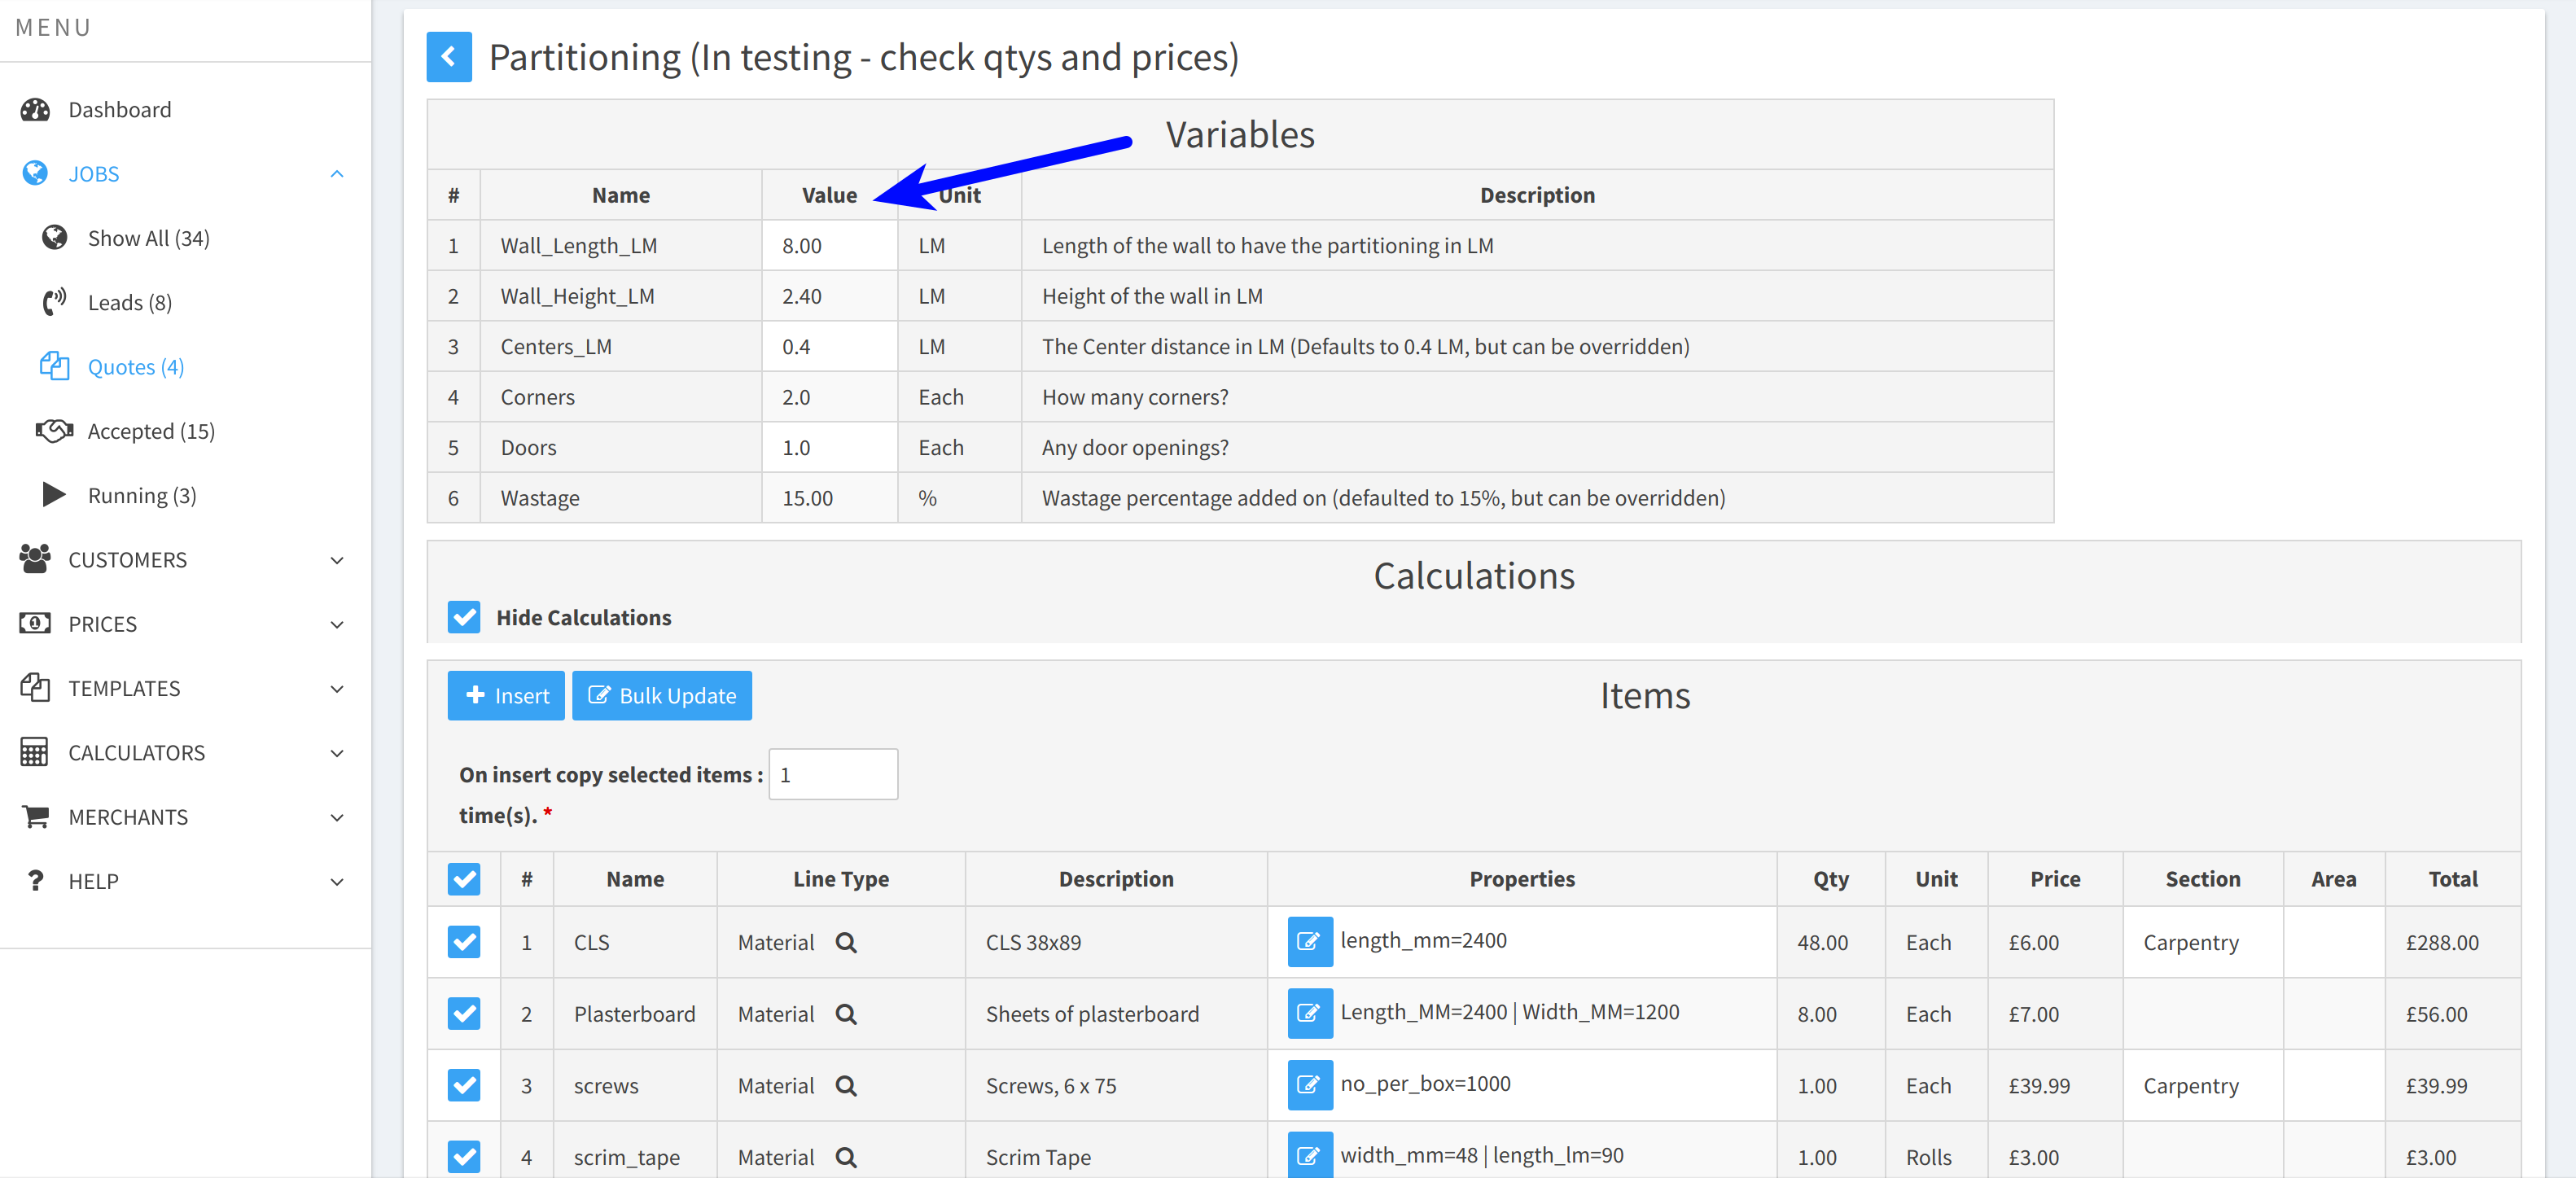Click 'Carpentry' section in CLS row
Viewport: 2576px width, 1178px height.
tap(2191, 942)
